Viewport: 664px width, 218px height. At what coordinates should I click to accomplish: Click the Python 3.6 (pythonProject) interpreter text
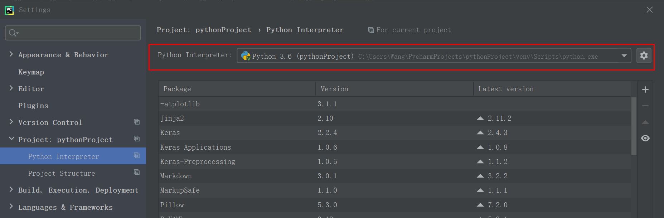point(303,56)
